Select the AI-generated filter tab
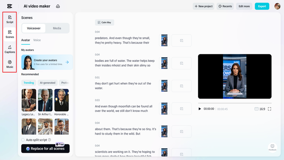 click(47, 83)
